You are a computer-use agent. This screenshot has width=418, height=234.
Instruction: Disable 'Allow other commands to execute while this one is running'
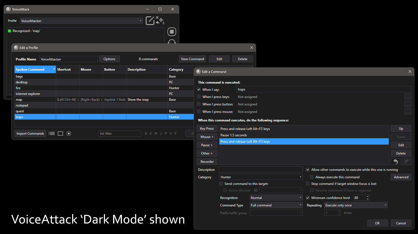point(308,169)
